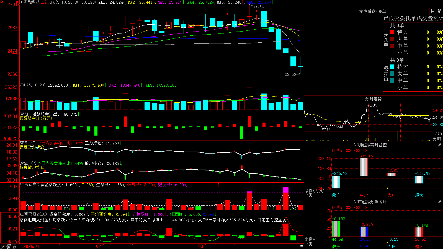Image resolution: width=443 pixels, height=249 pixels.
Task: Click the 超赢散户持仓 label
Action: 32,167
